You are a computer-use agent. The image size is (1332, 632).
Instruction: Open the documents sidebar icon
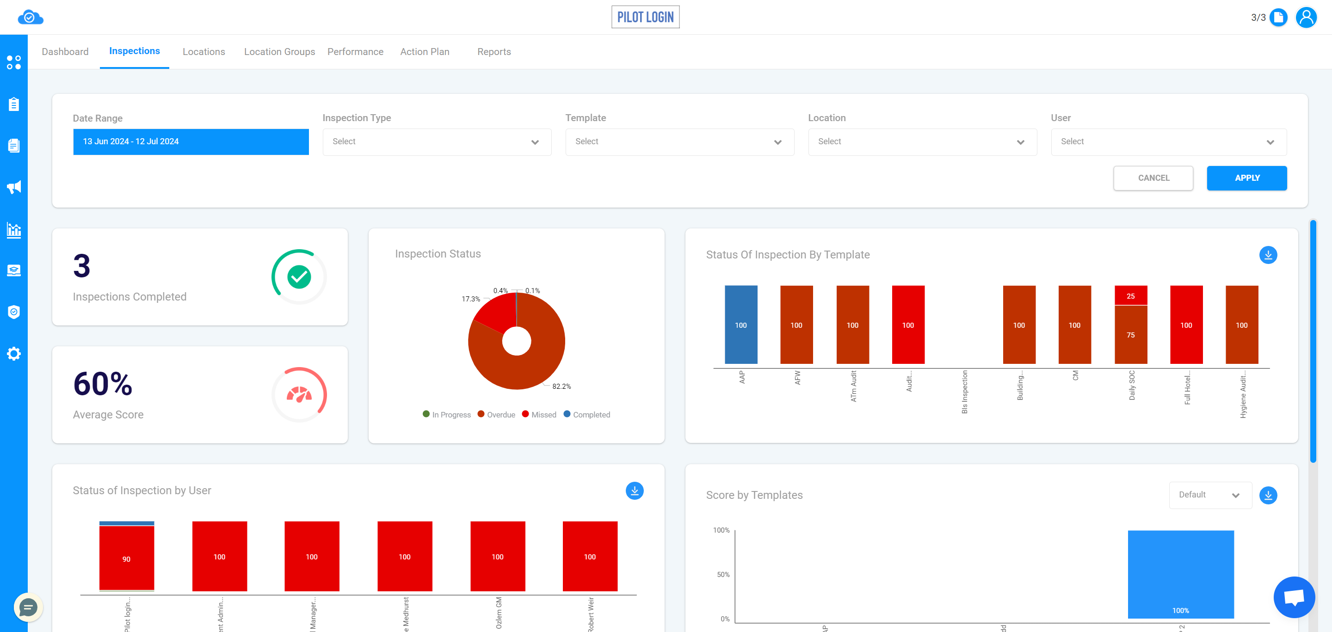[x=14, y=146]
